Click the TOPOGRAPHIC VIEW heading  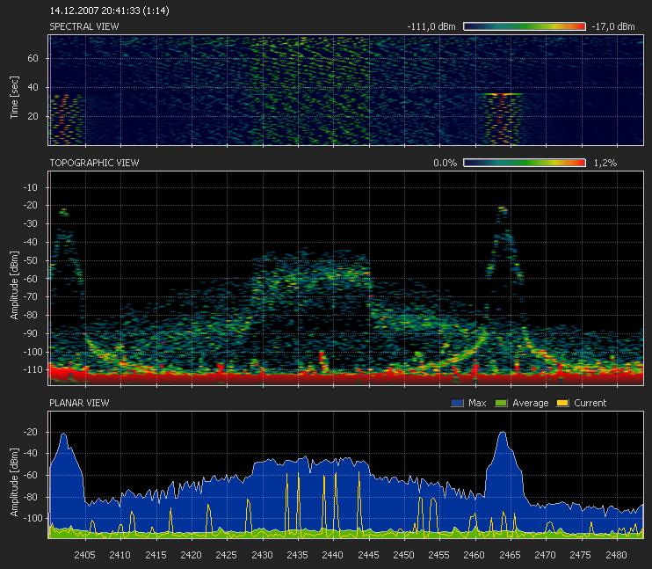coord(94,163)
